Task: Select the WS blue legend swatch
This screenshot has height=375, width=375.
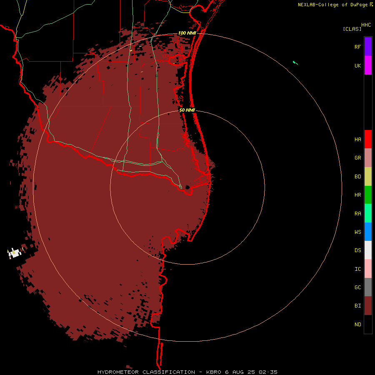Action: [x=368, y=232]
